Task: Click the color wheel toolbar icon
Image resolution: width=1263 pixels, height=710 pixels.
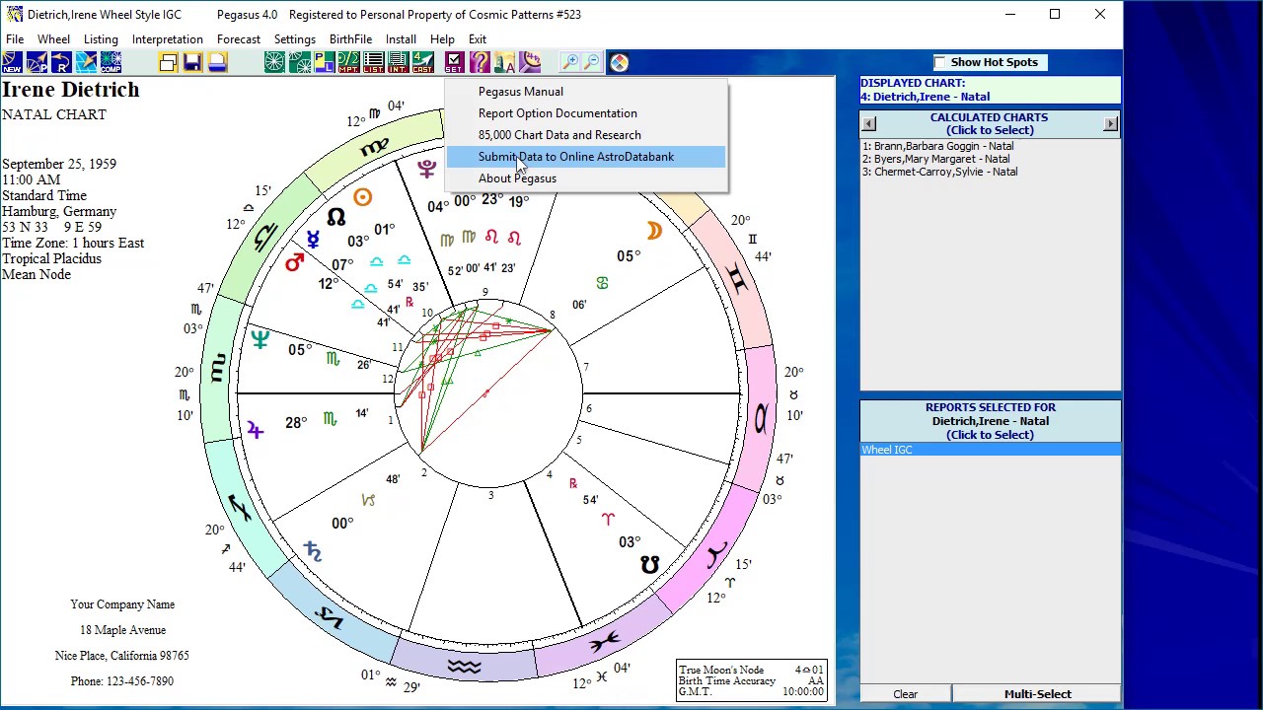Action: pos(619,63)
